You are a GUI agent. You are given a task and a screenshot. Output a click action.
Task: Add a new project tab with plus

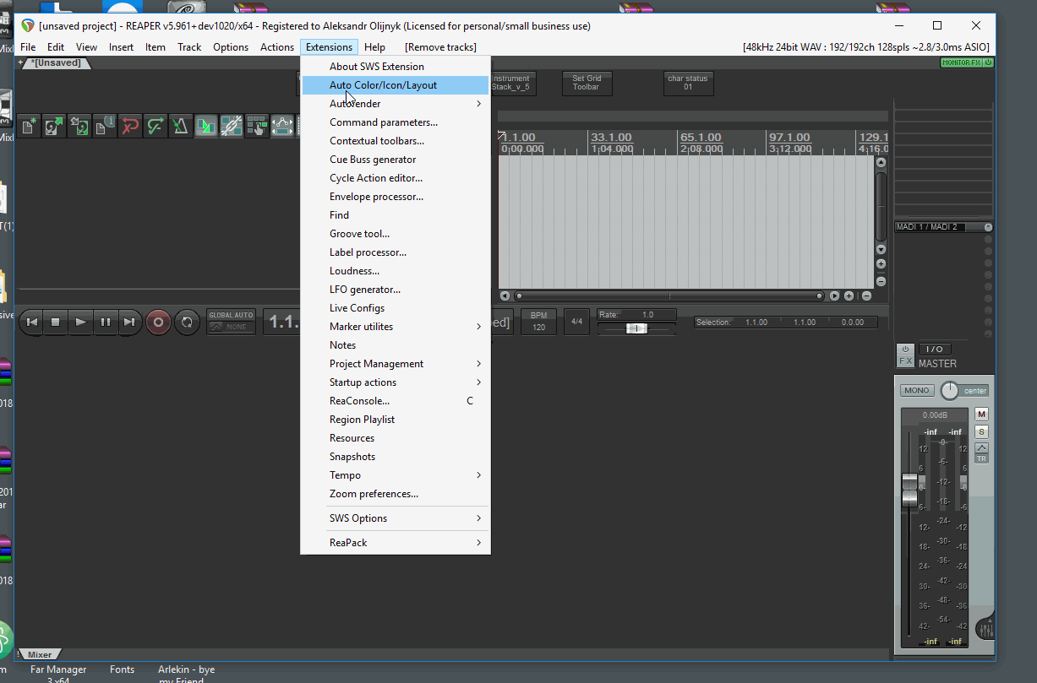(x=20, y=63)
